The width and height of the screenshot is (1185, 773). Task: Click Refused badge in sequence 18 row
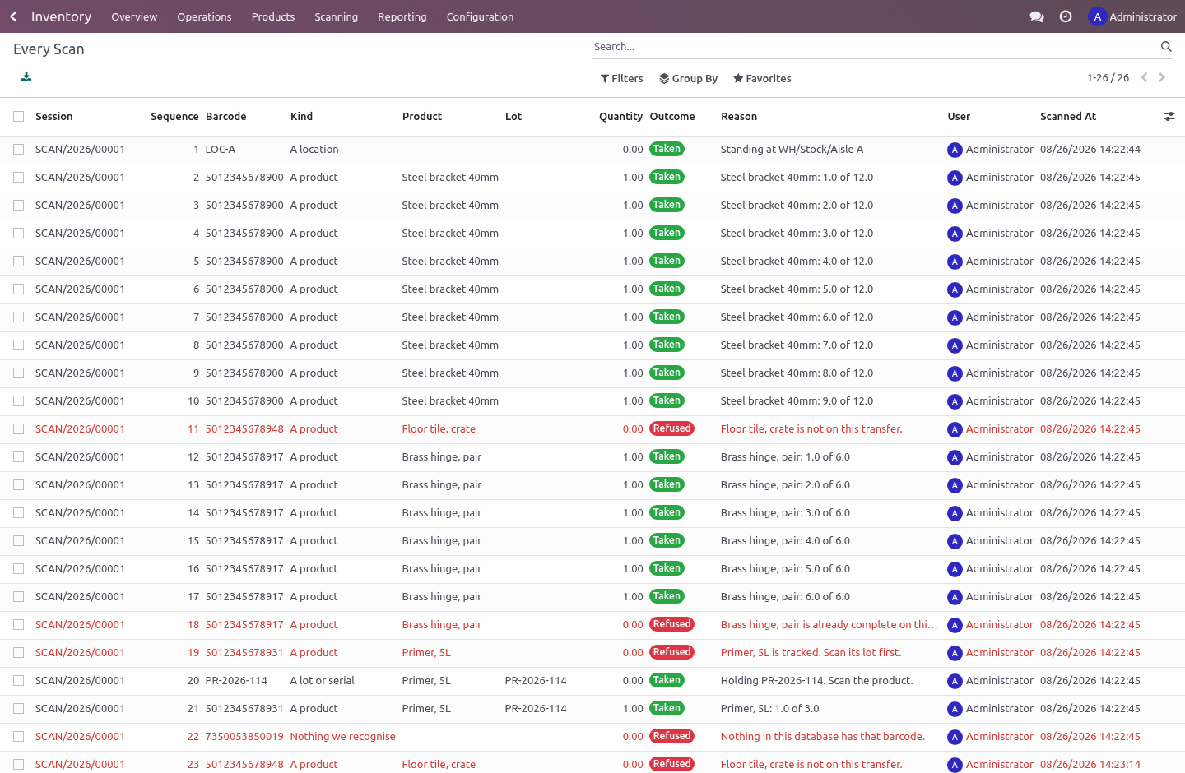point(671,624)
